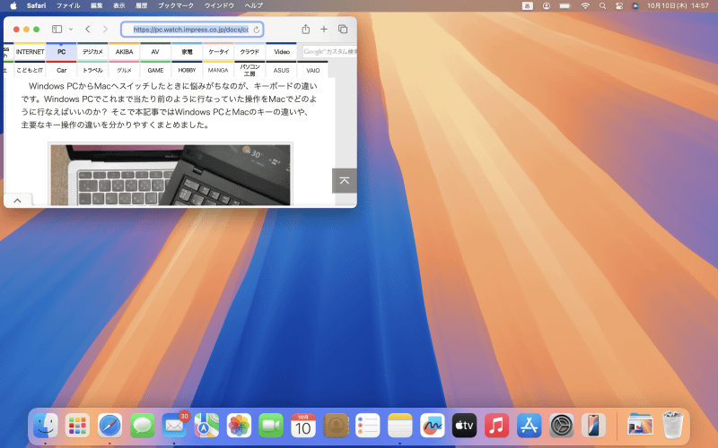Screen dimensions: 718x448
Task: Open Apple TV from the Dock
Action: 464,426
